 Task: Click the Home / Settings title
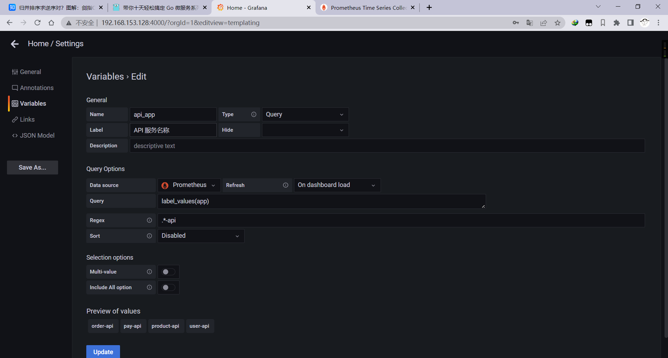(56, 44)
